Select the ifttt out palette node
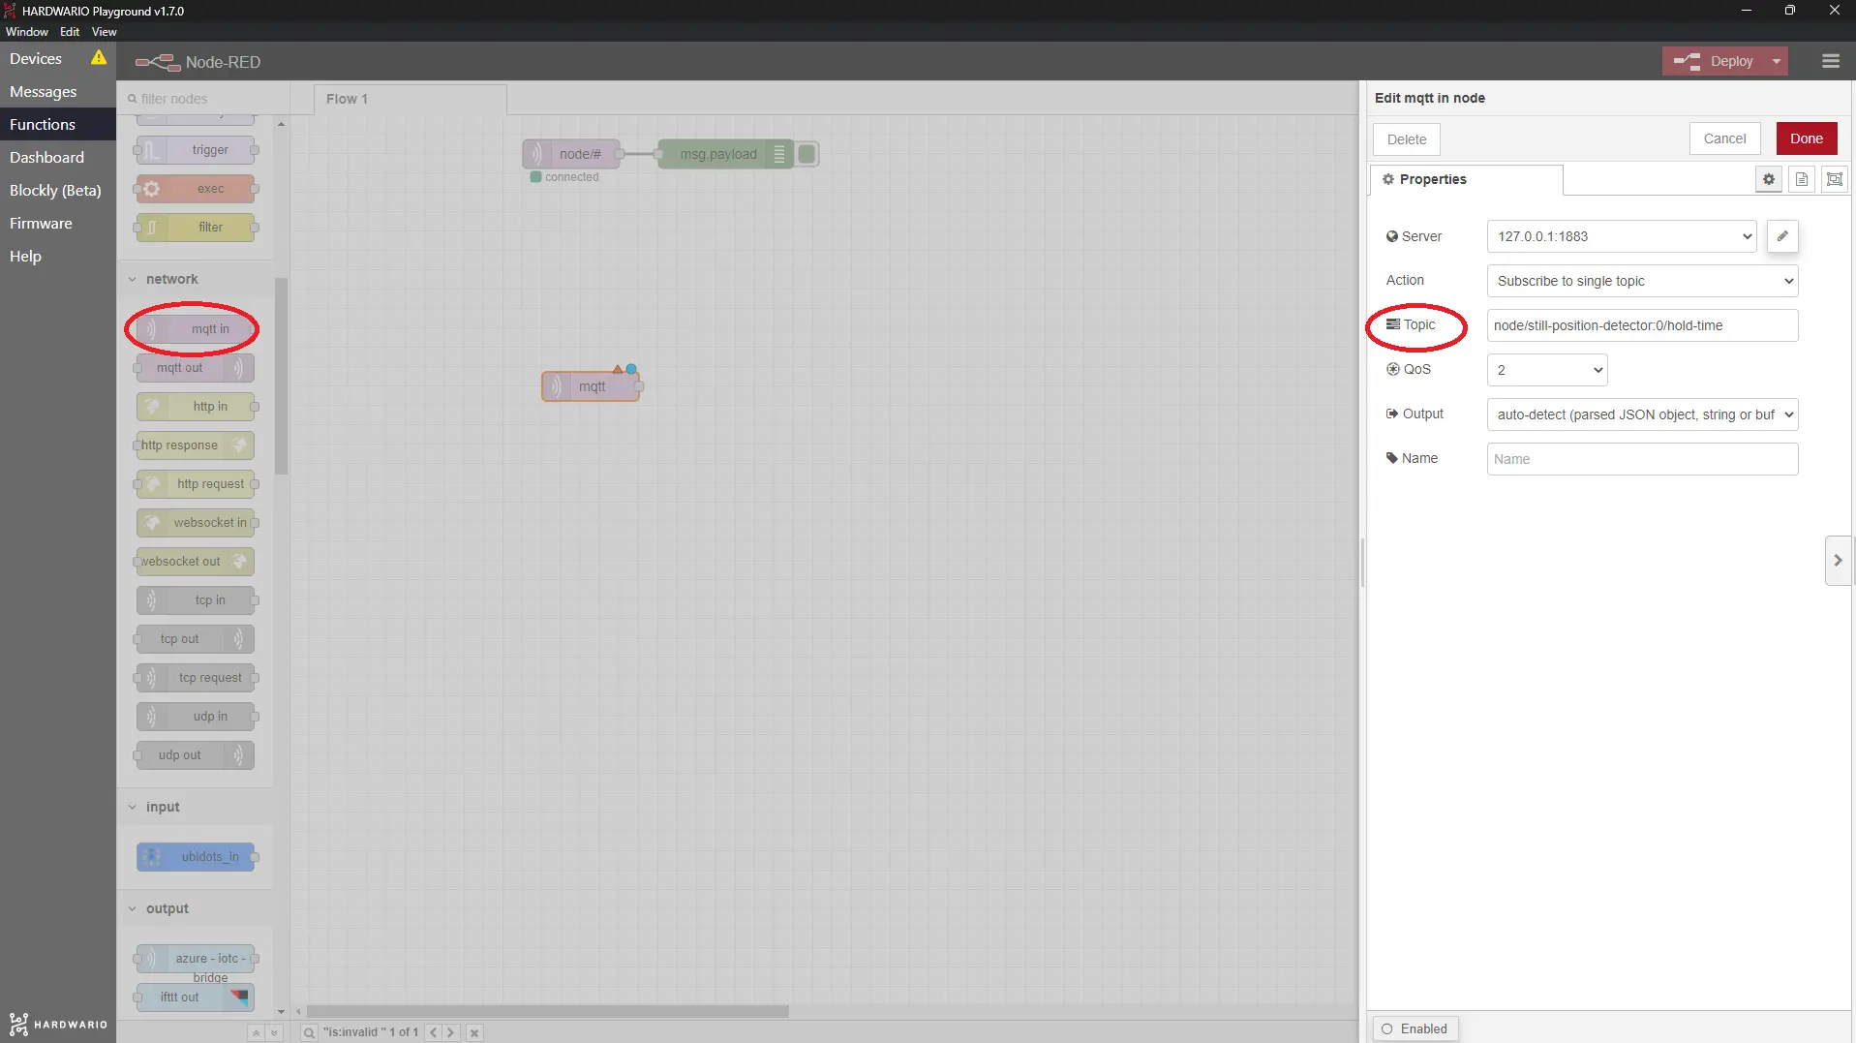The width and height of the screenshot is (1856, 1043). 196,997
